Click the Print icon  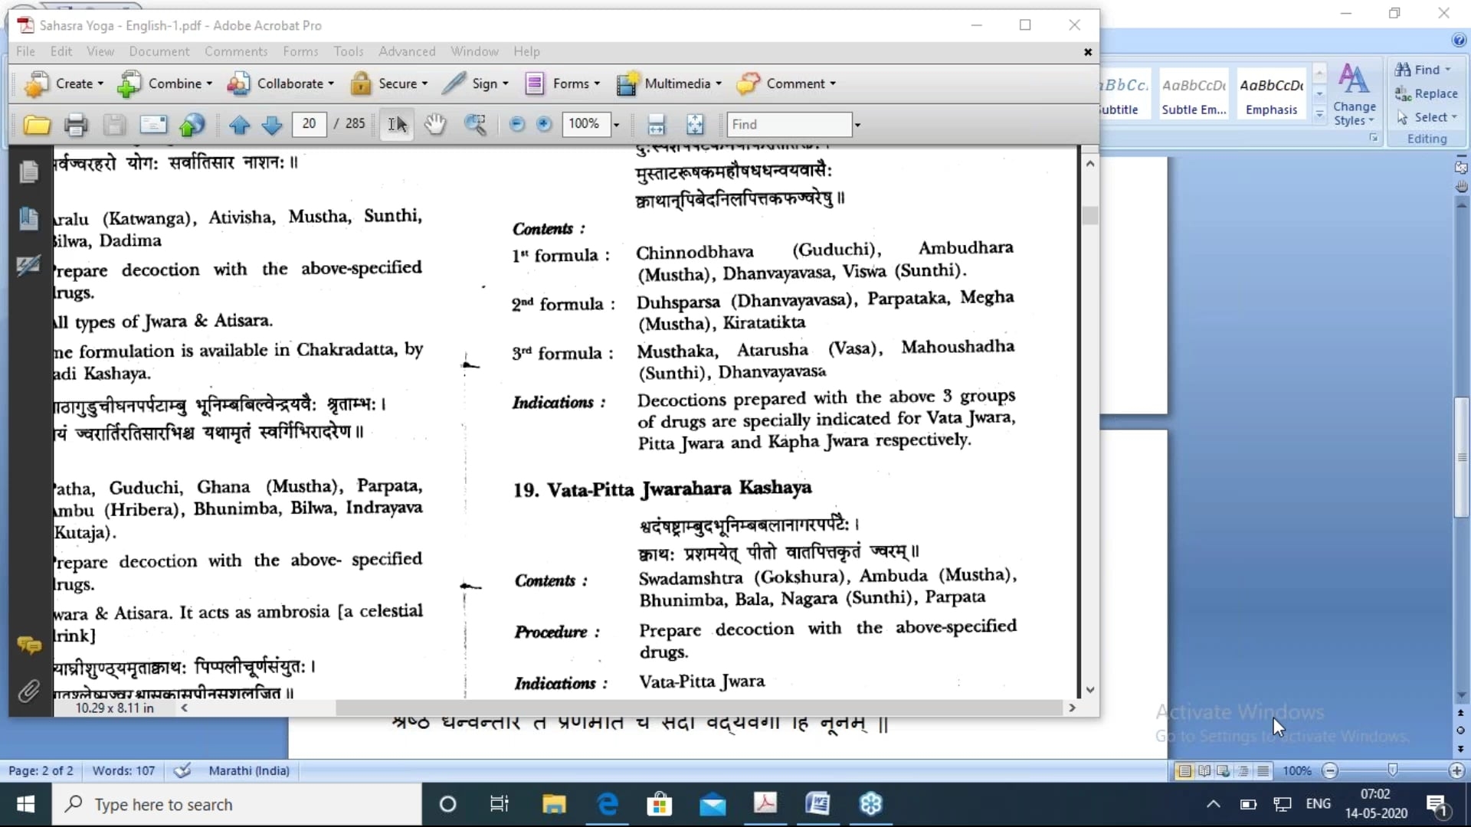(x=75, y=125)
